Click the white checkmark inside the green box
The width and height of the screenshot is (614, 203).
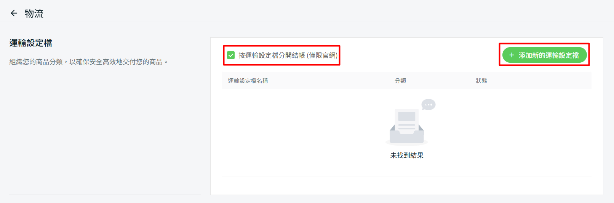pos(231,55)
